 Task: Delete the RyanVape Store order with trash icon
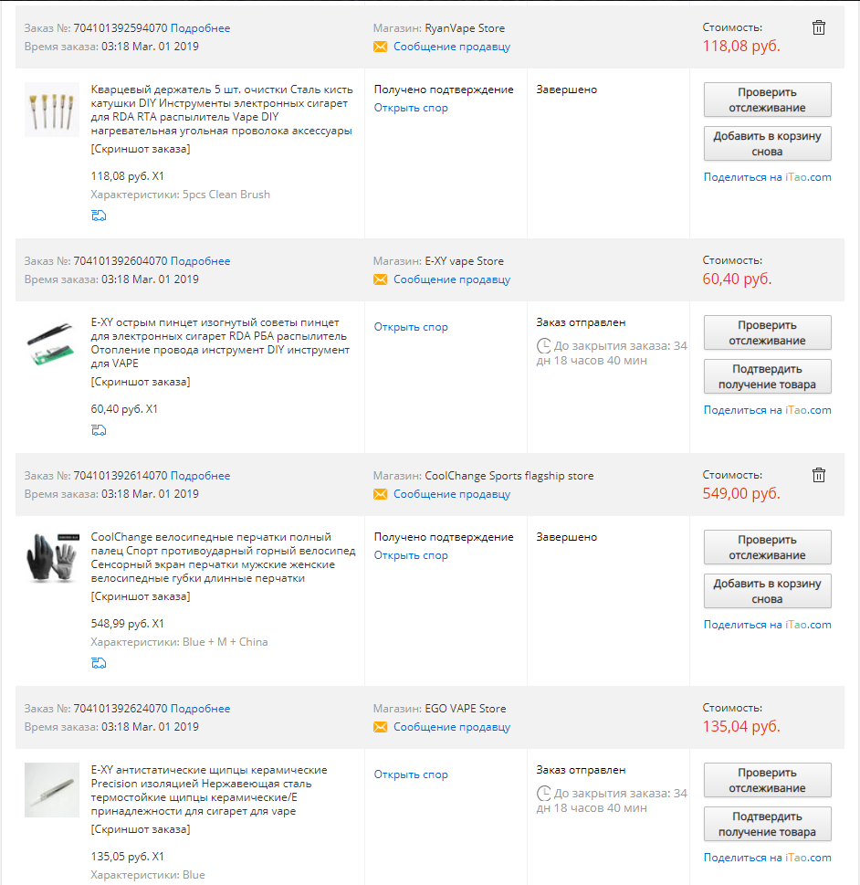(818, 27)
